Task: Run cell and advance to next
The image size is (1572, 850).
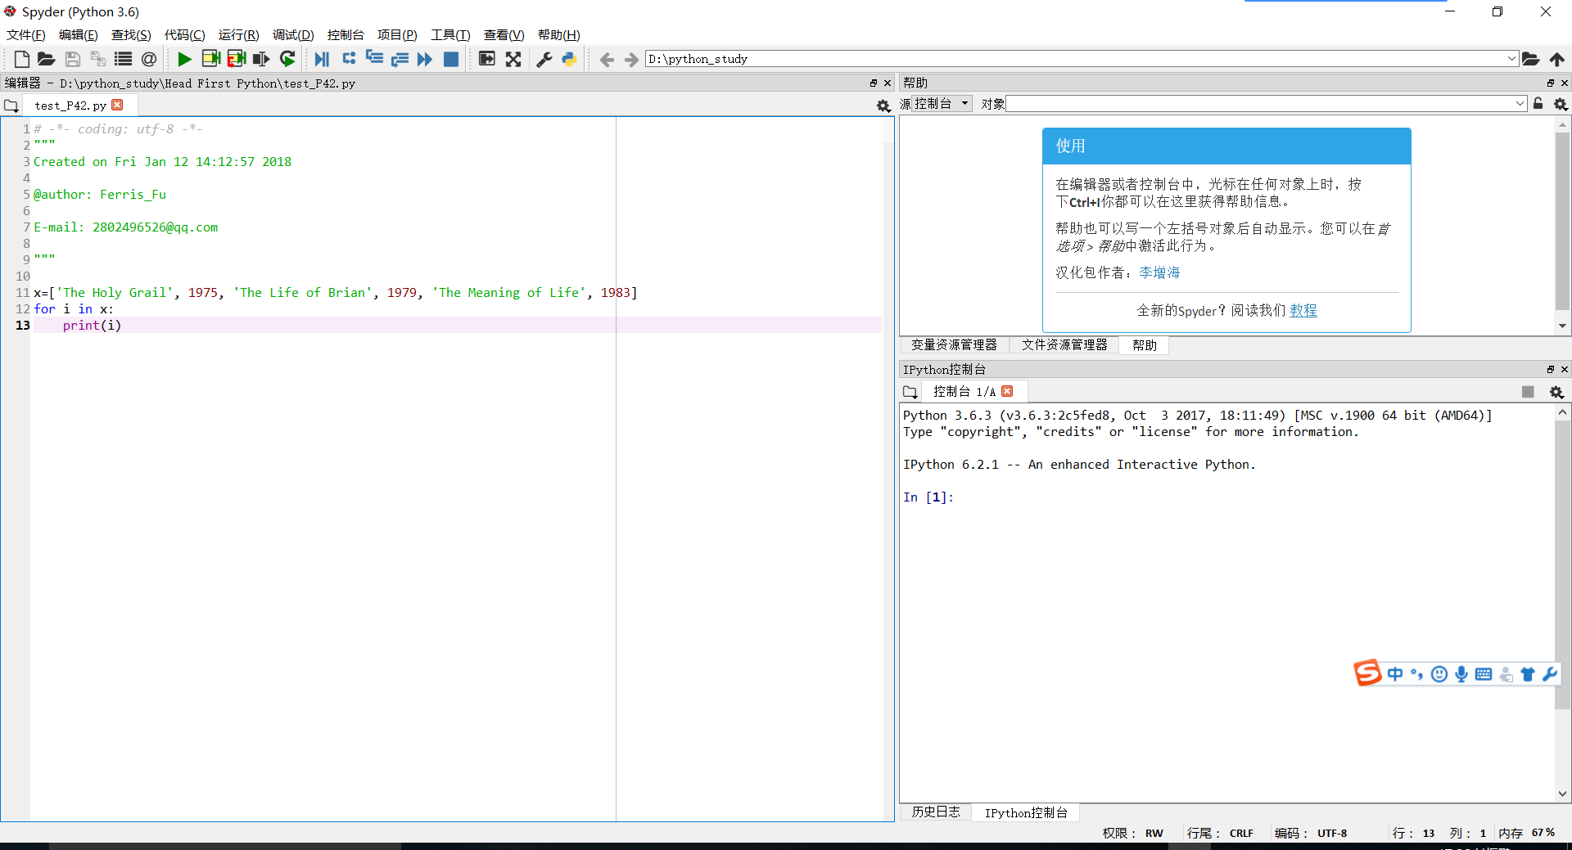Action: [237, 59]
